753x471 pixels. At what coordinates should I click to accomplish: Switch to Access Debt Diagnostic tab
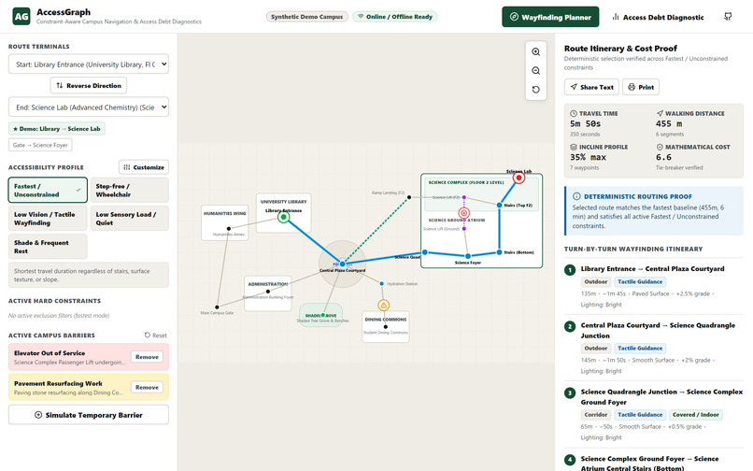658,17
